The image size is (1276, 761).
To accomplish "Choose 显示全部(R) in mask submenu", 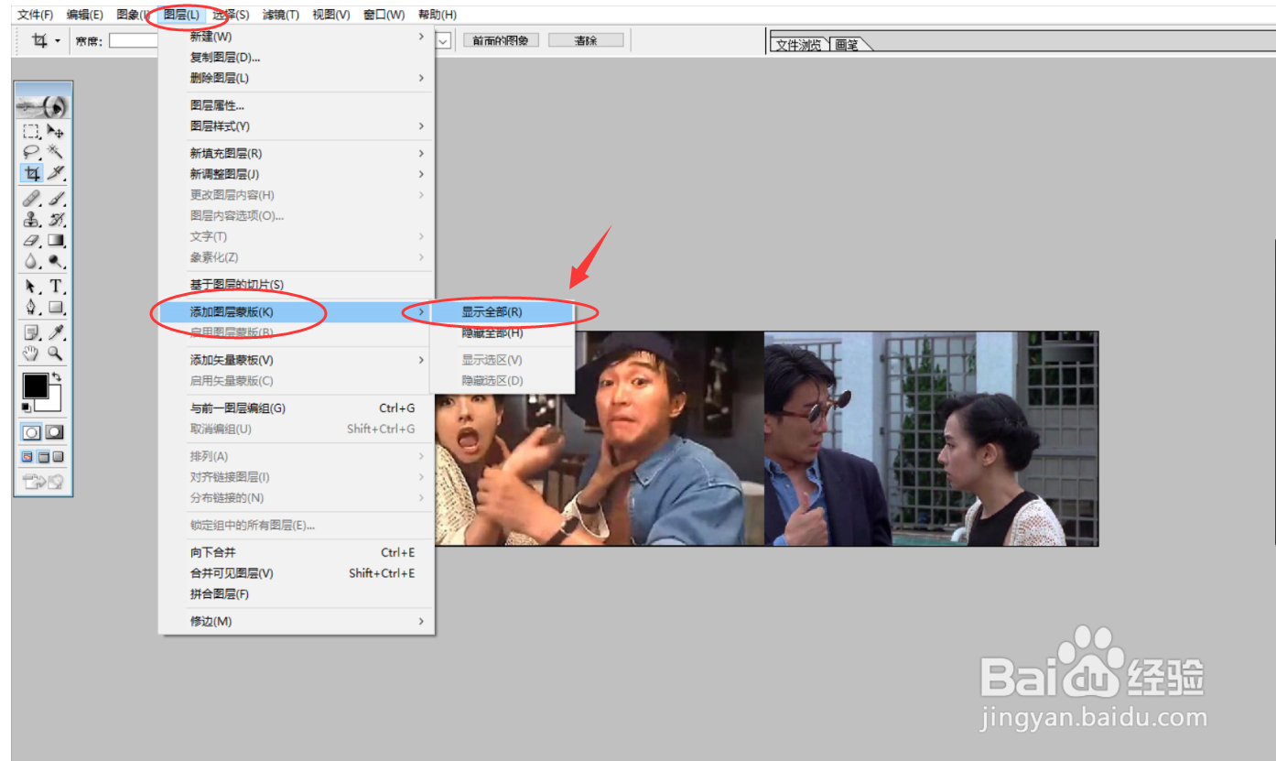I will (502, 312).
